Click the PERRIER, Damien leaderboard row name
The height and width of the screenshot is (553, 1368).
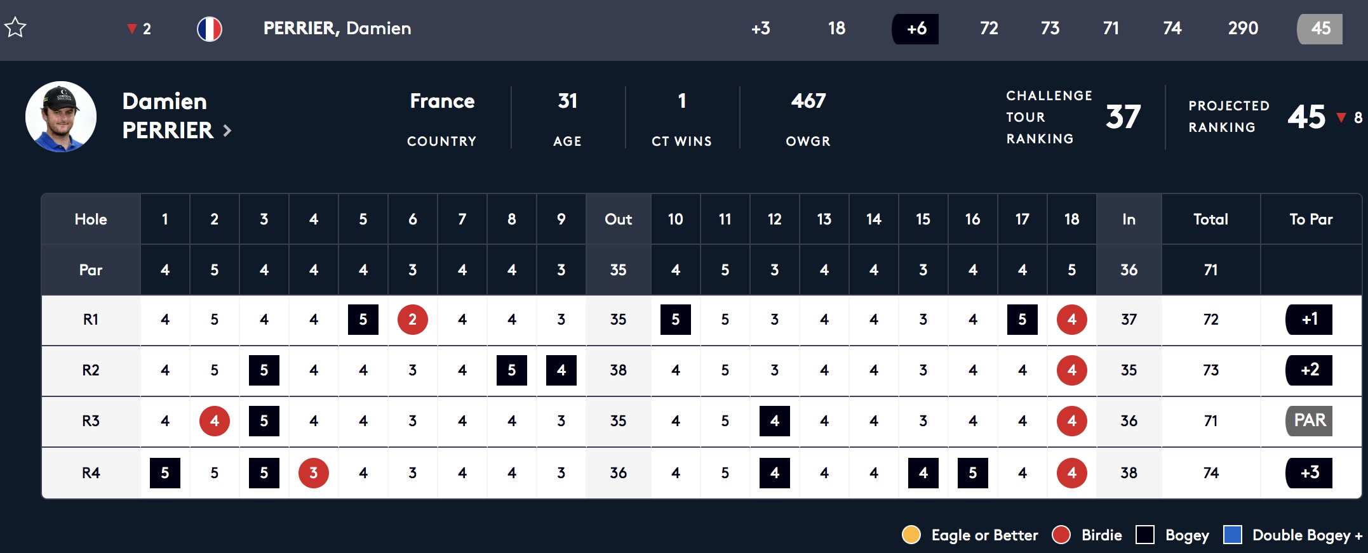click(337, 28)
